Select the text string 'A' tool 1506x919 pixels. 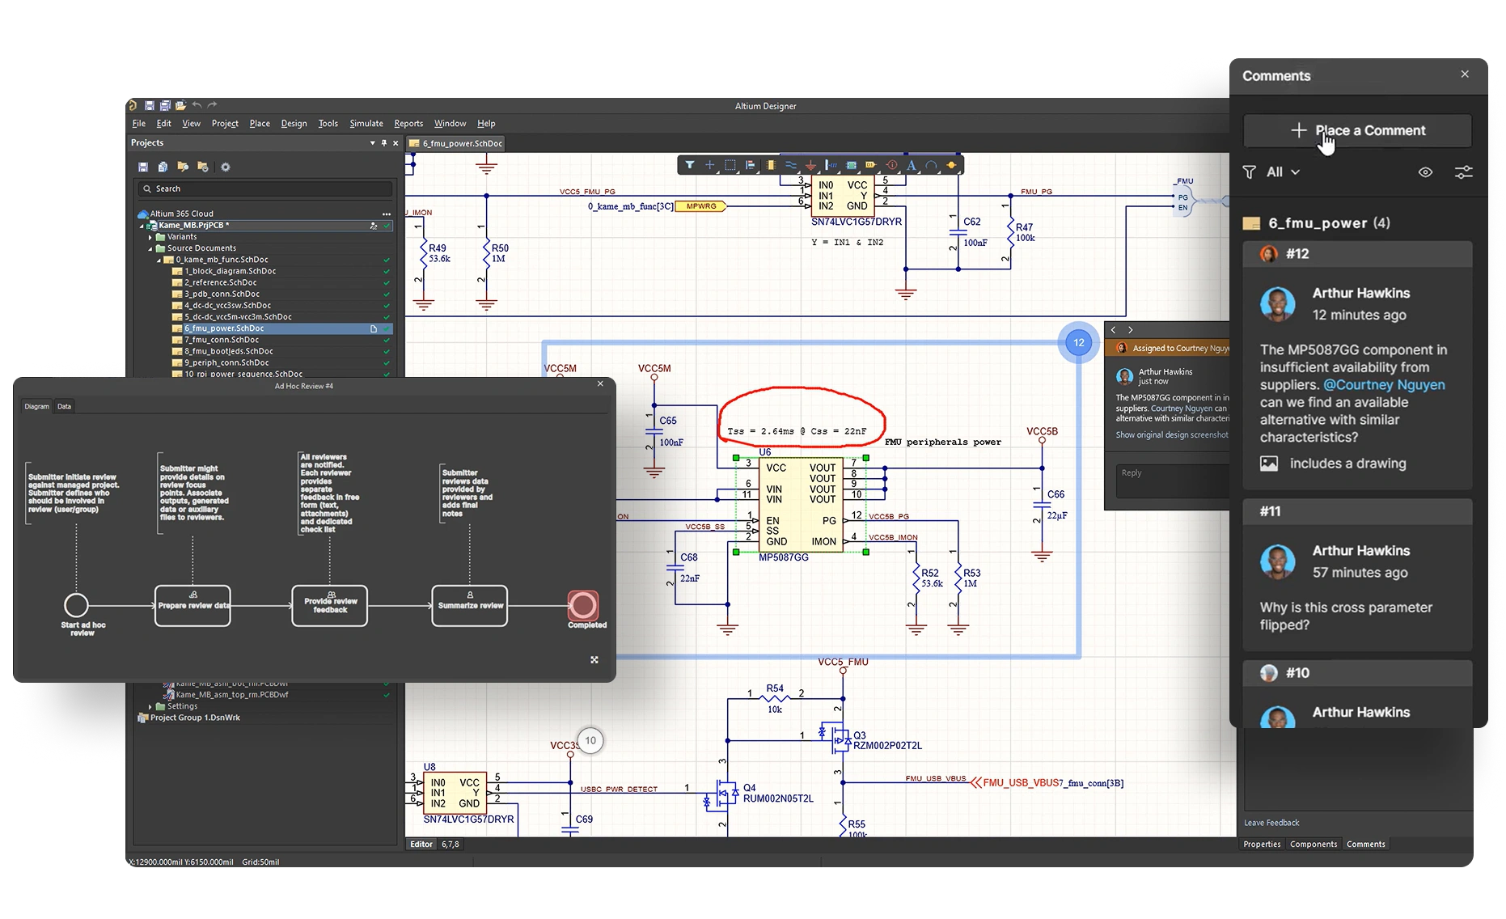(912, 165)
